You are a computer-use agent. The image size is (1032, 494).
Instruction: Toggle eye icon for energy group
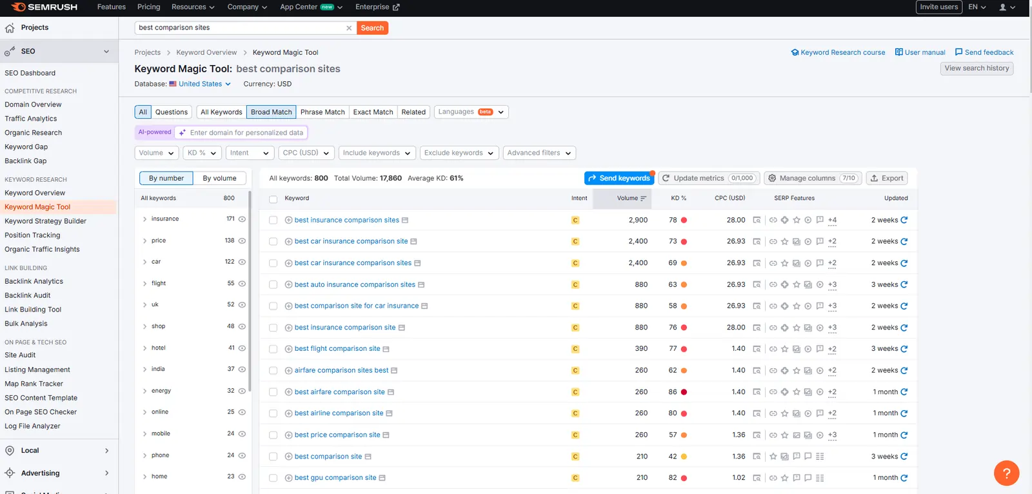tap(242, 391)
